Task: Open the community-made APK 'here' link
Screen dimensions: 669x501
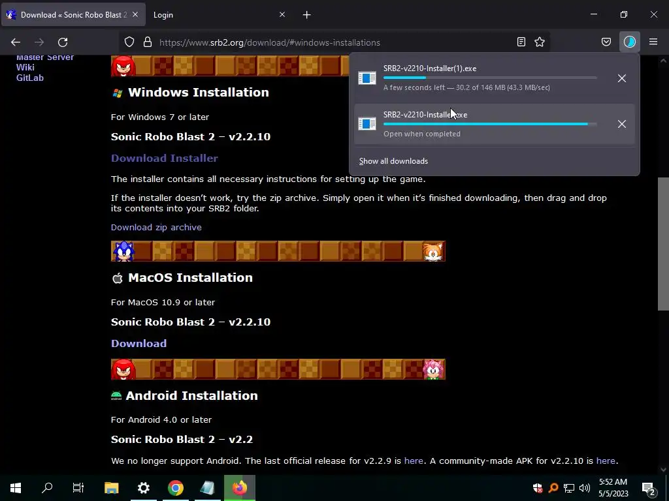Action: click(x=606, y=461)
